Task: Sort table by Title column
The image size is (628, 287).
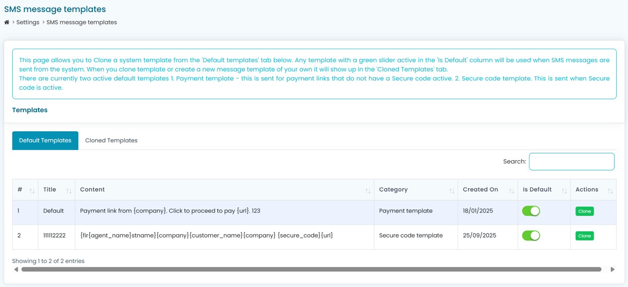Action: [69, 191]
